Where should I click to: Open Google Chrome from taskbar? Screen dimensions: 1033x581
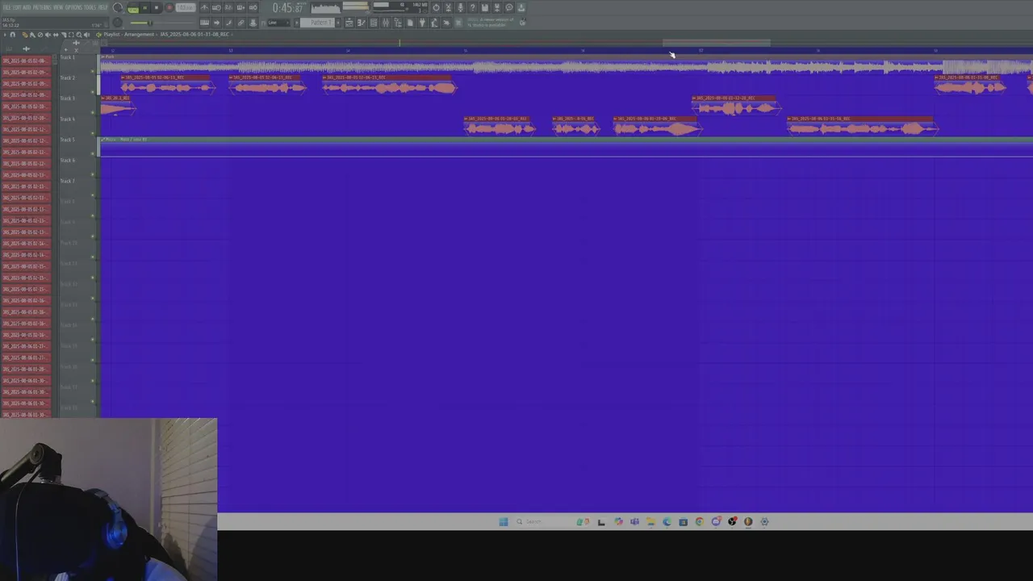(x=700, y=521)
